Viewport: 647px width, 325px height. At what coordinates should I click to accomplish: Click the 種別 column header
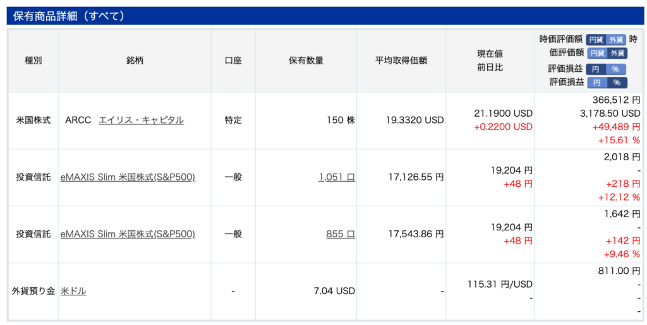[x=33, y=61]
